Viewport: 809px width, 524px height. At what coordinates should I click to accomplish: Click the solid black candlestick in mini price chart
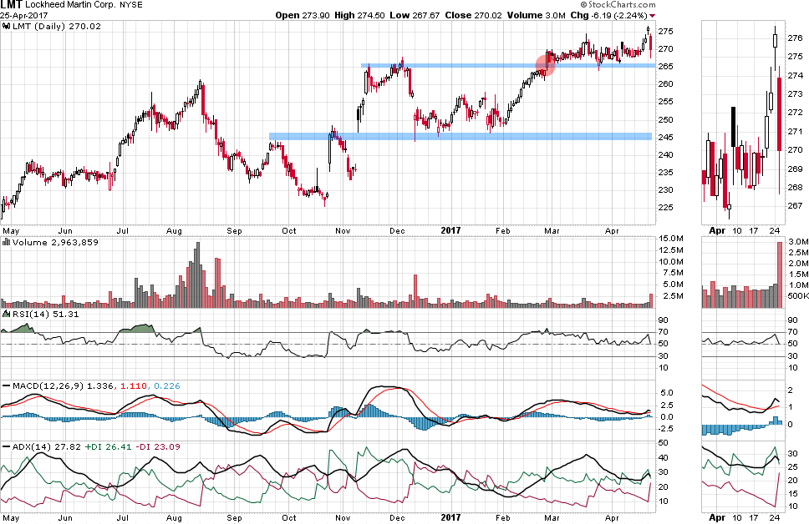pos(734,127)
